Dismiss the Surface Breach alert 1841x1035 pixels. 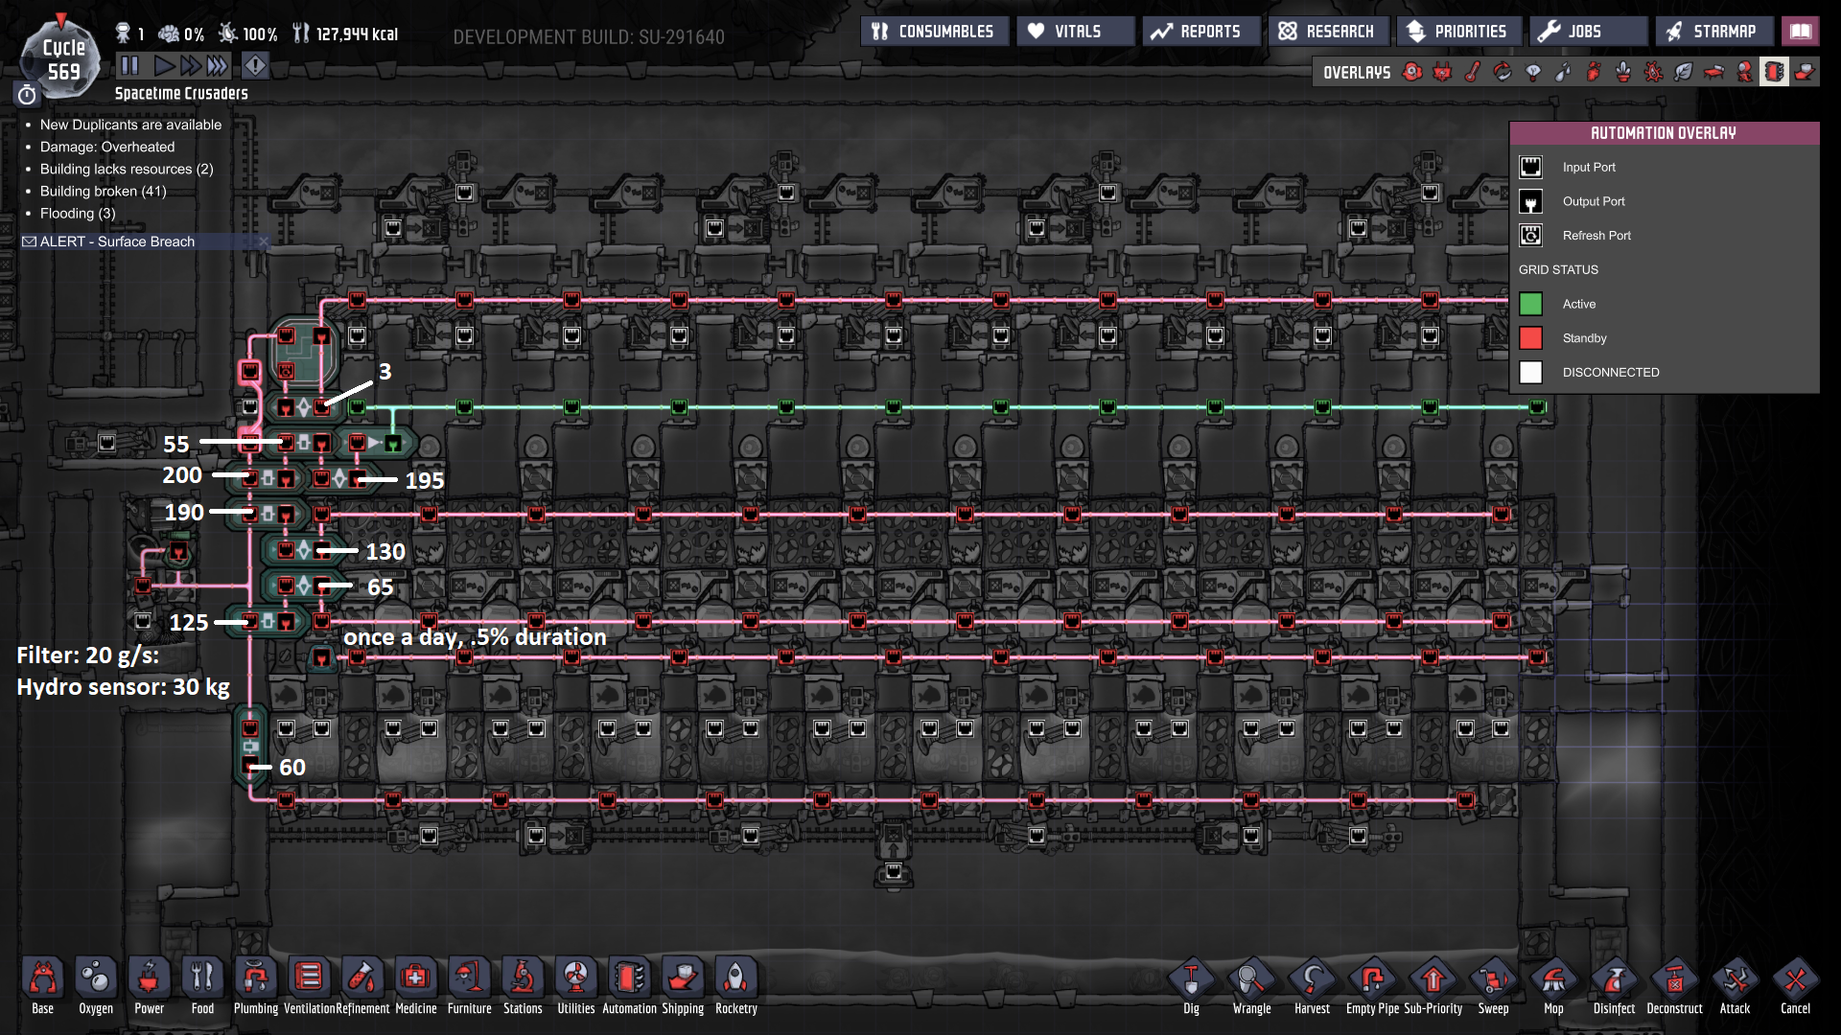click(x=264, y=241)
